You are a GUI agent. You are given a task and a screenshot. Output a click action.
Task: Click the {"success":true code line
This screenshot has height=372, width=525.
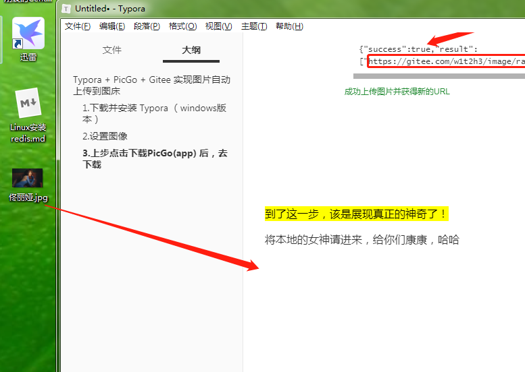tap(418, 49)
